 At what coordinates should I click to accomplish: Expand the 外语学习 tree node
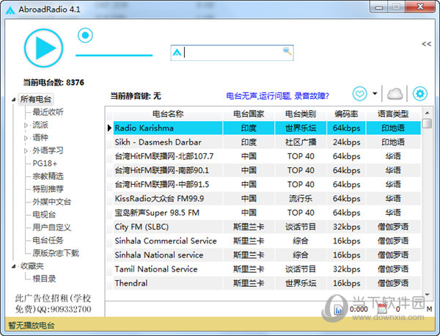point(26,150)
